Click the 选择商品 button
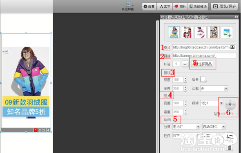 click(x=202, y=64)
